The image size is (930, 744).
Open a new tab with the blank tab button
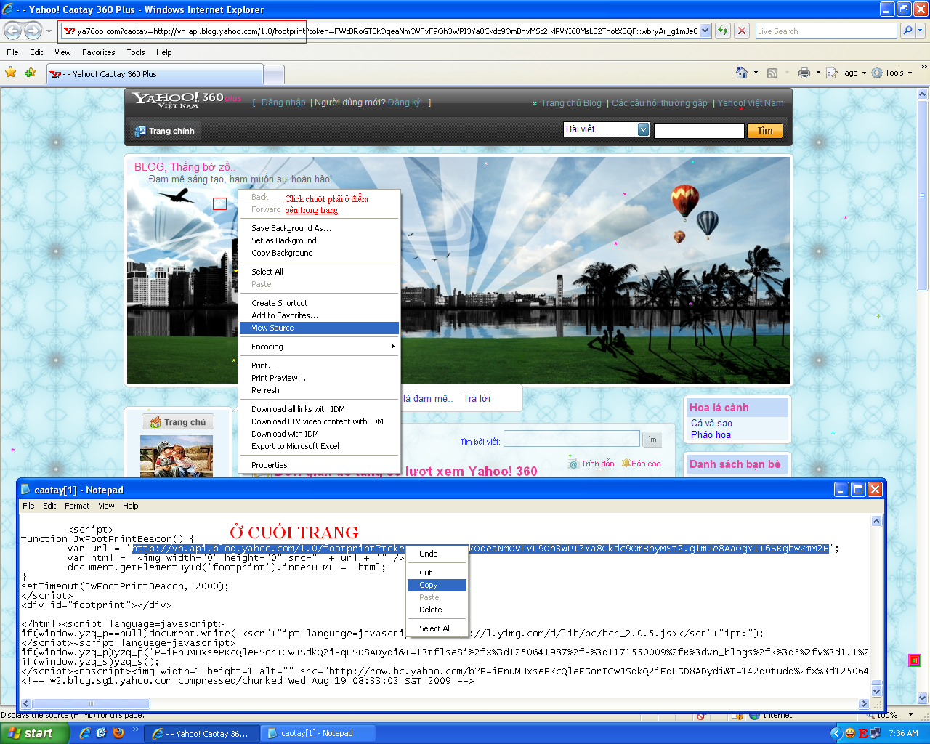coord(273,74)
